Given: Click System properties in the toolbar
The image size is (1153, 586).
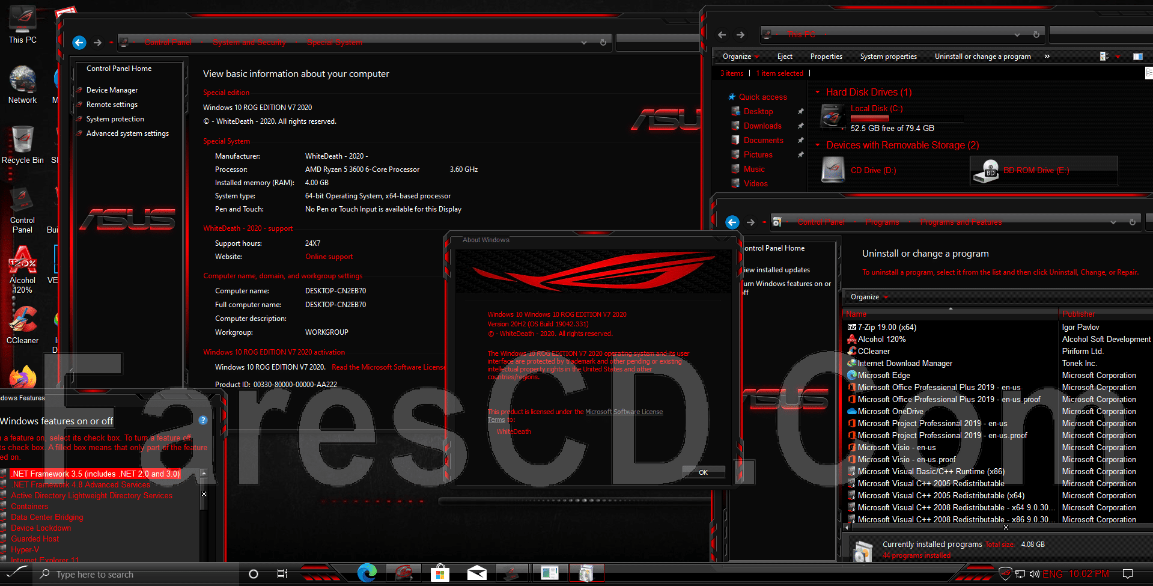Looking at the screenshot, I should [x=888, y=56].
